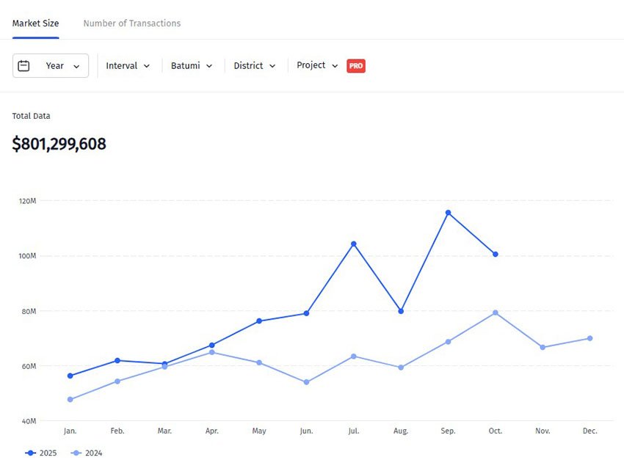Viewport: 624px width, 471px height.
Task: Open the Batumi city dropdown
Action: pyautogui.click(x=192, y=66)
